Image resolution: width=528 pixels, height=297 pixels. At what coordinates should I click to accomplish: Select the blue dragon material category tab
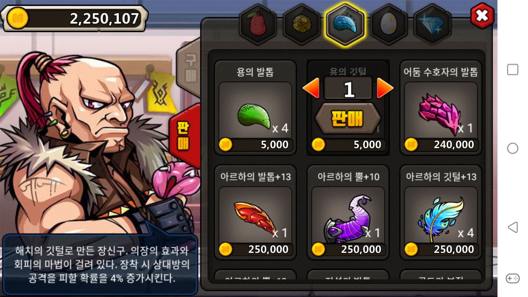(345, 24)
